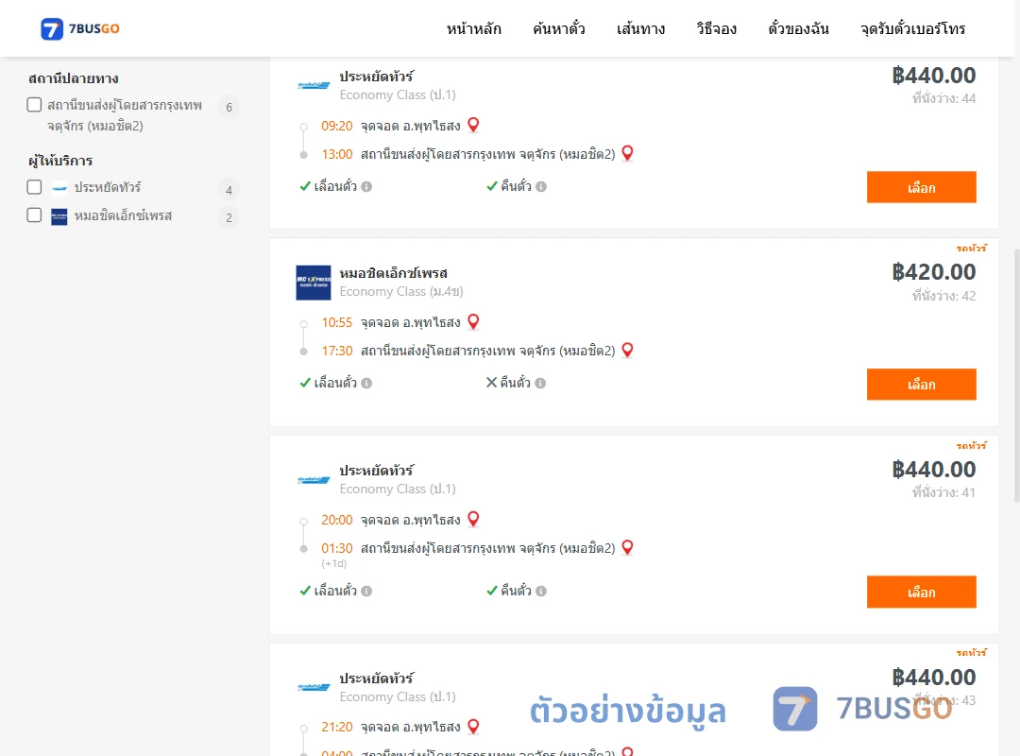The image size is (1020, 756).
Task: Show refund info icon on 10:55 trip
Action: pos(540,384)
